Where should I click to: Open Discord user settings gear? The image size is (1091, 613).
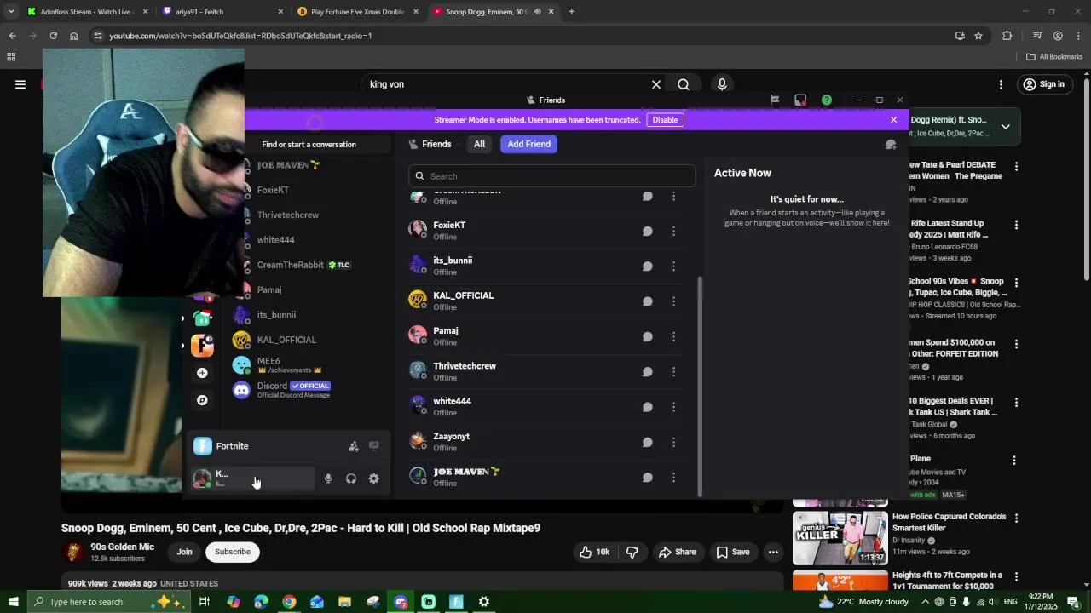pos(373,478)
